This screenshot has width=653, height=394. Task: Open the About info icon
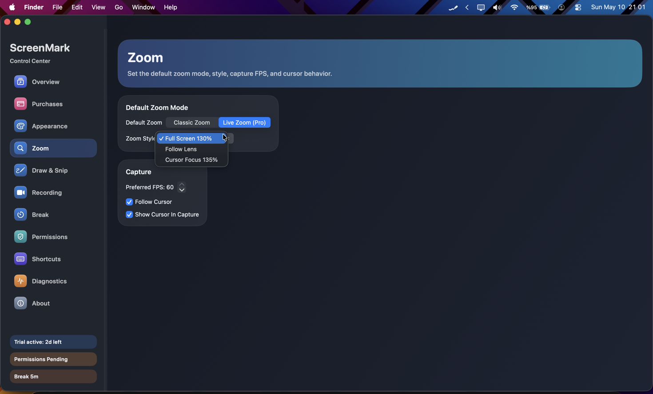[x=20, y=303]
